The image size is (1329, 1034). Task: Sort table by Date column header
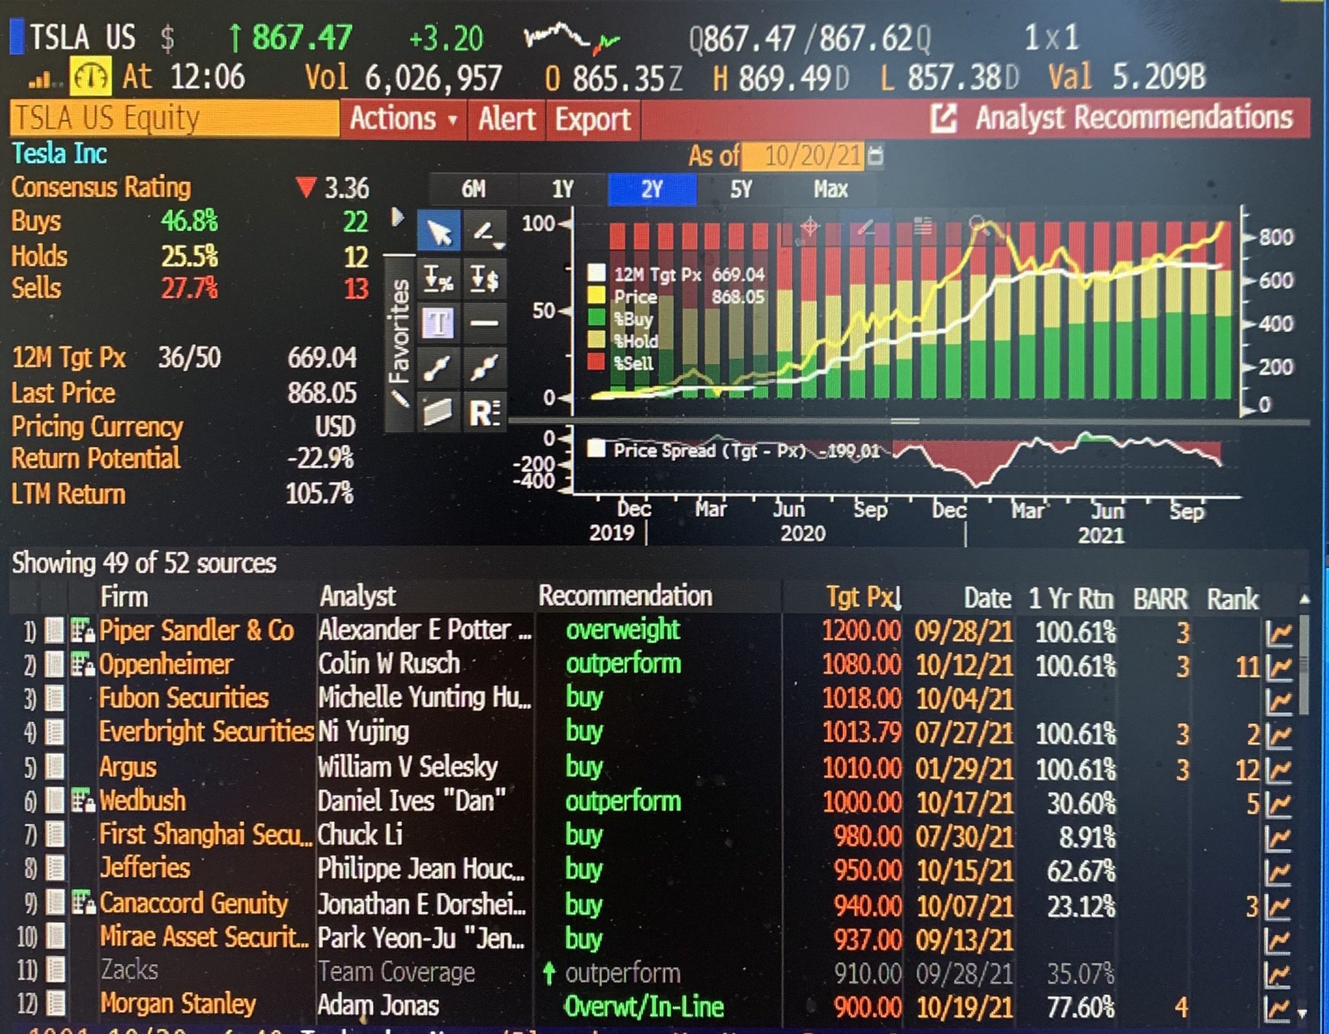pos(988,598)
